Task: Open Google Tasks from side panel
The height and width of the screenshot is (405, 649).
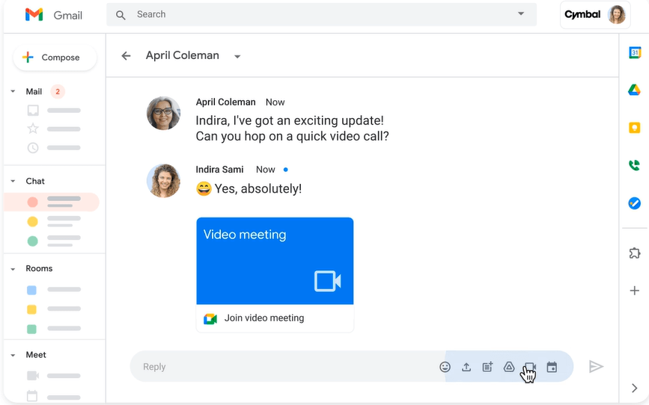Action: click(635, 203)
